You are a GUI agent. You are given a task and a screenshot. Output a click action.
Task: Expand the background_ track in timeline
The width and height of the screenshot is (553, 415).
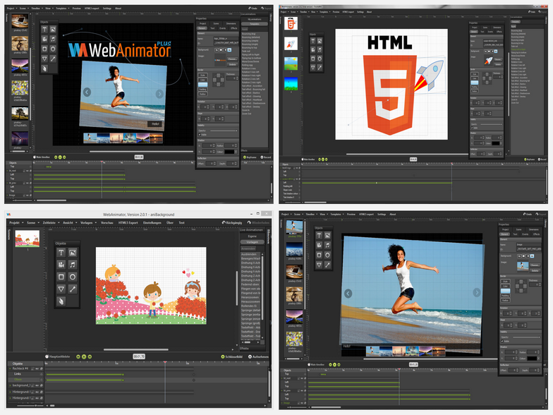pos(10,385)
